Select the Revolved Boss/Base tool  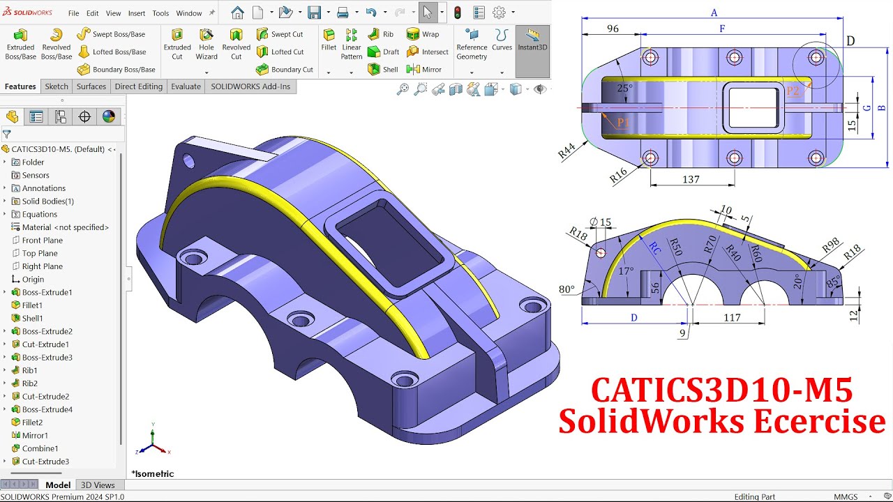57,45
